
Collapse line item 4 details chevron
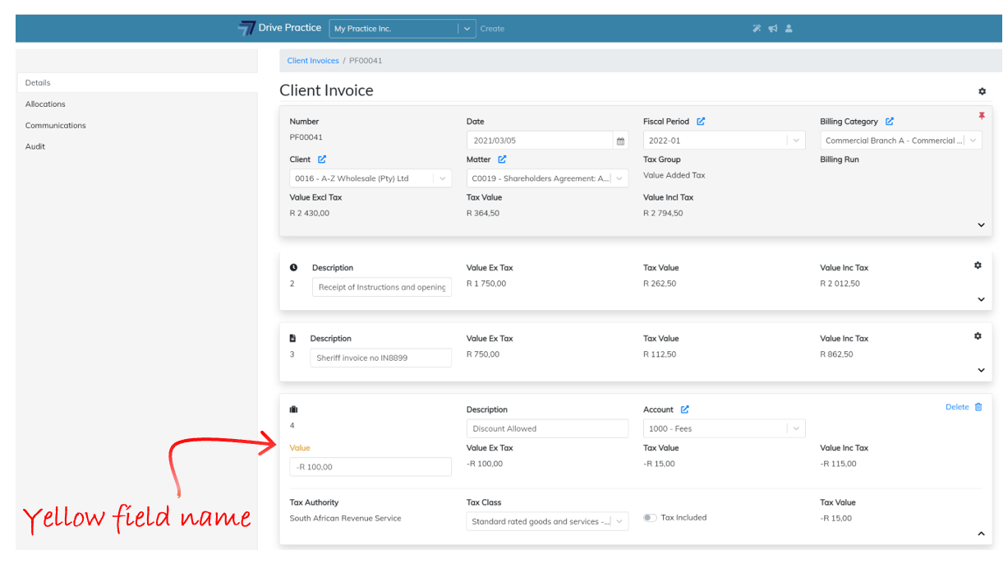coord(981,534)
